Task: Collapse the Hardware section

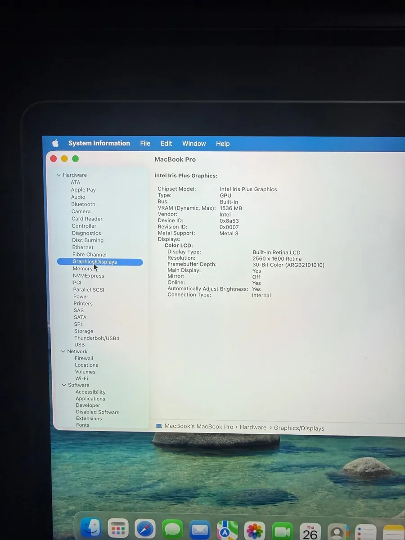Action: click(x=59, y=175)
